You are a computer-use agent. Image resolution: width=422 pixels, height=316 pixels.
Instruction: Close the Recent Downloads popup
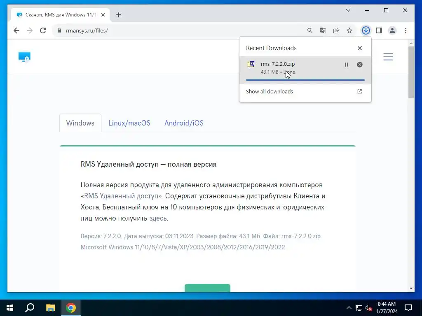pos(359,48)
